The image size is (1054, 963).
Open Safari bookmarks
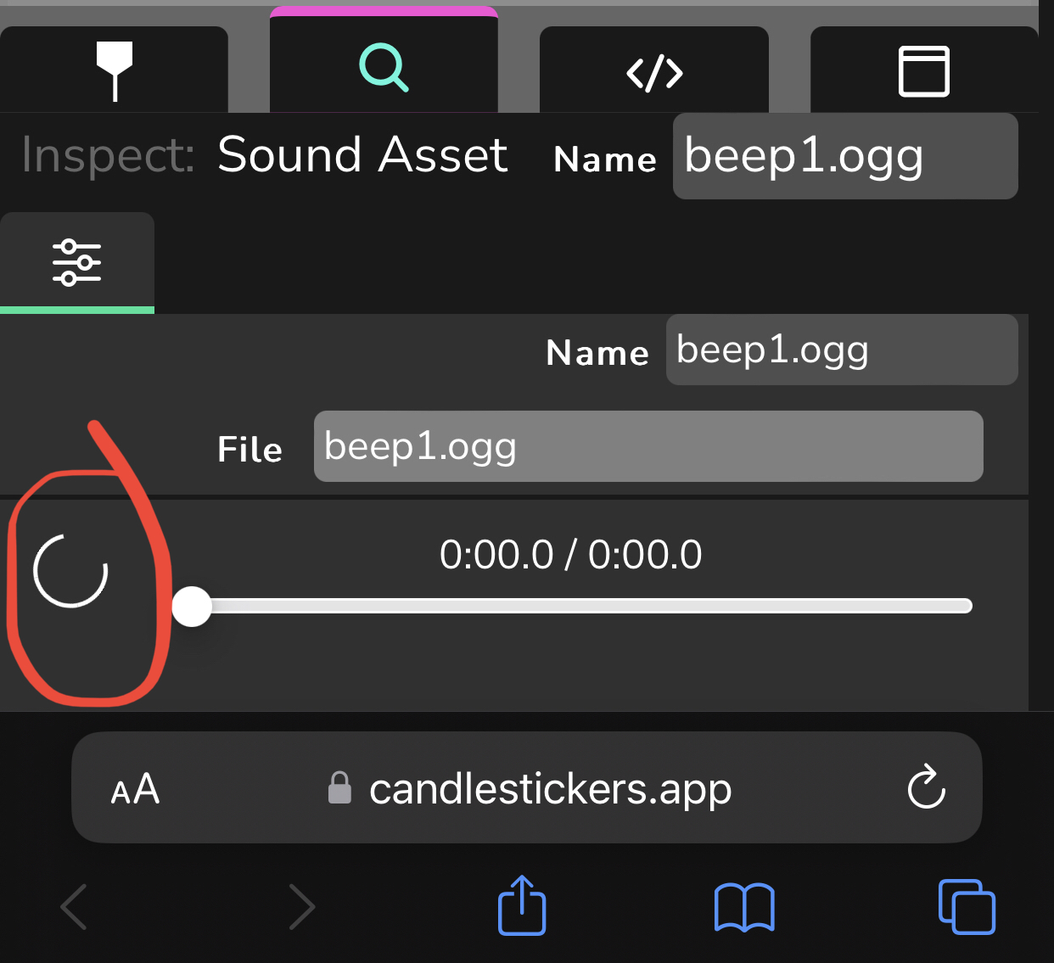tap(744, 907)
